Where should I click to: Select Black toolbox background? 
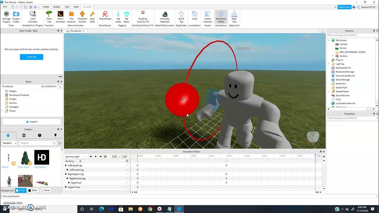pos(33,191)
